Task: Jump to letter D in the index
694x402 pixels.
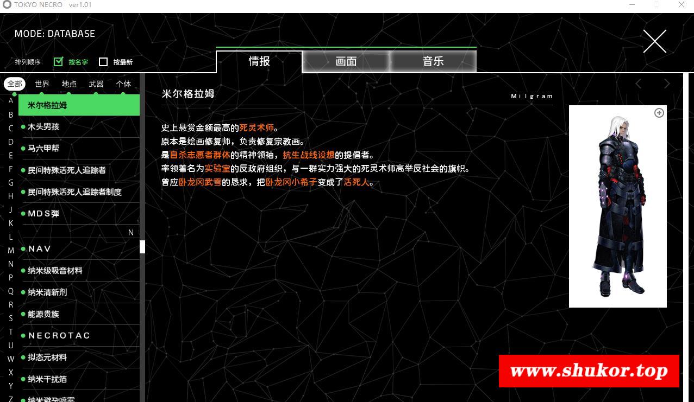Action: tap(11, 142)
